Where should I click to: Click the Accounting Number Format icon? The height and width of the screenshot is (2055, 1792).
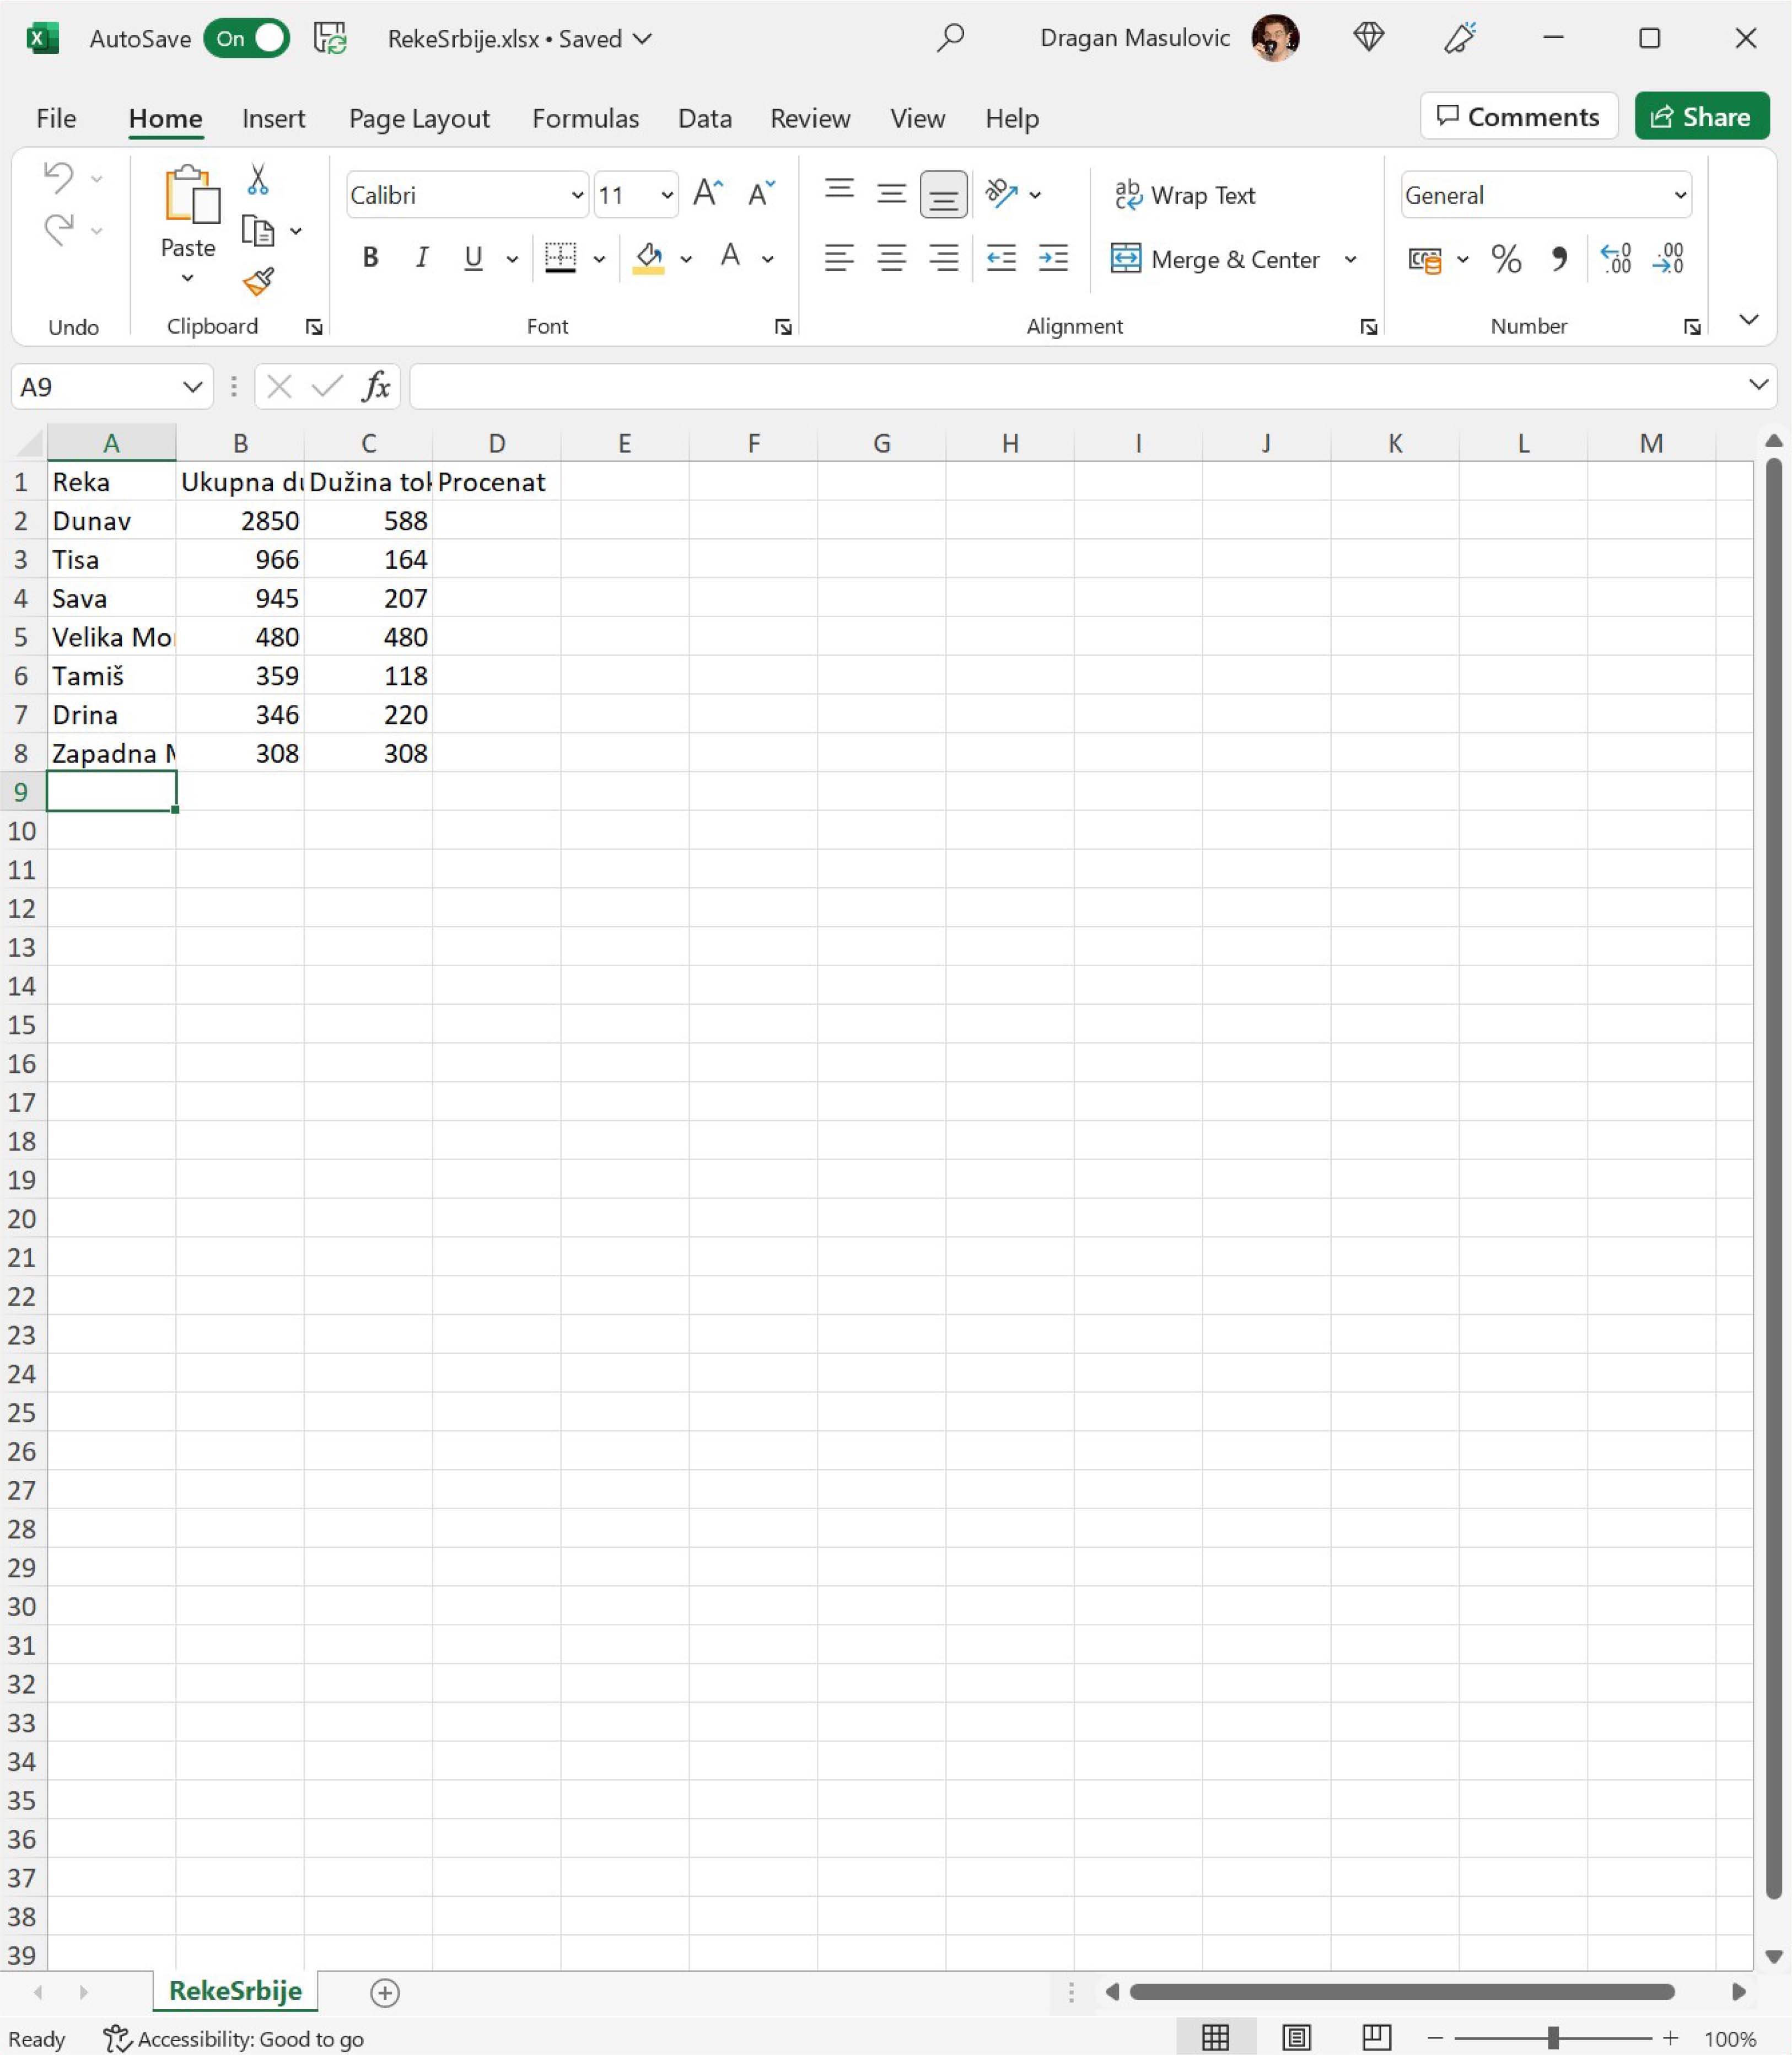(1424, 260)
